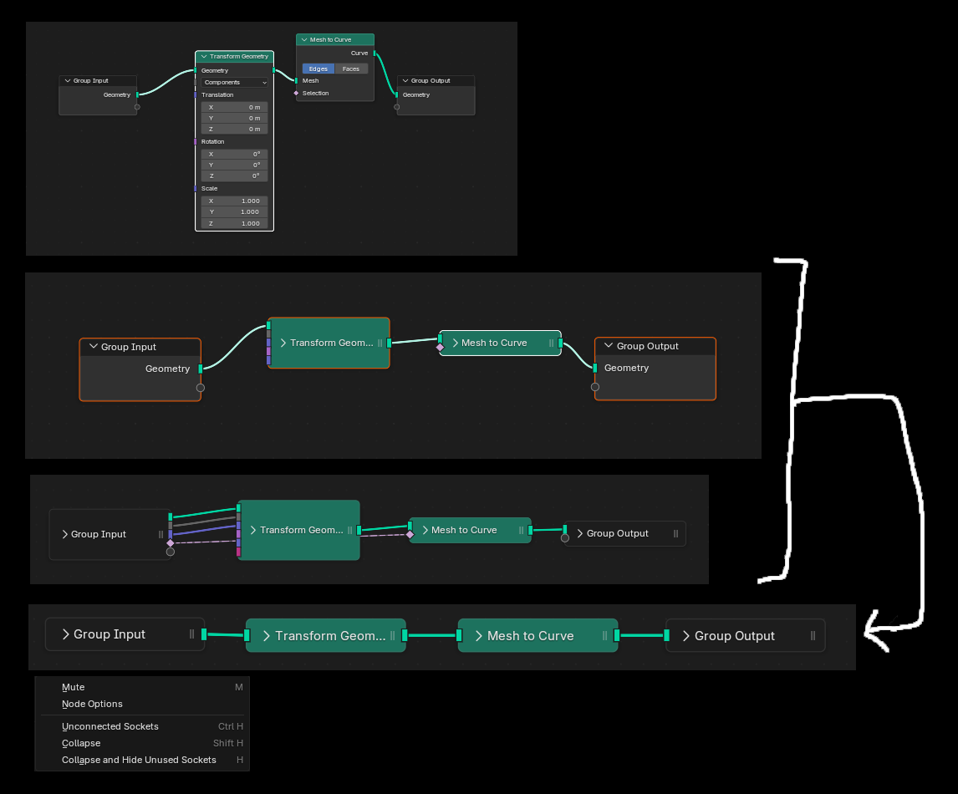Expand third graph's Group Input chevron
The image size is (958, 794).
tap(64, 534)
